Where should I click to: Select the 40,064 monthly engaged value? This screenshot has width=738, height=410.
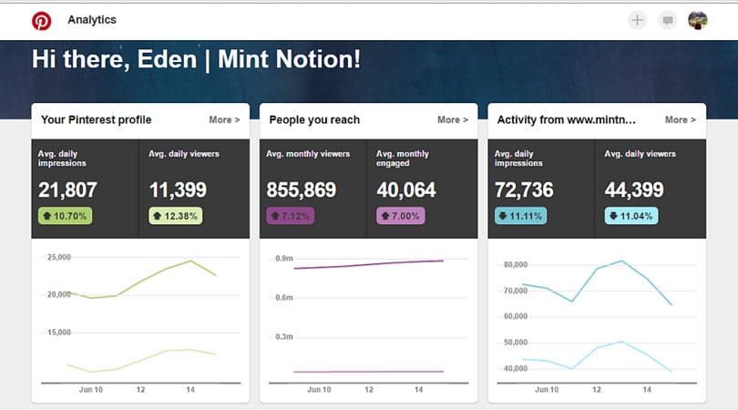(x=406, y=190)
